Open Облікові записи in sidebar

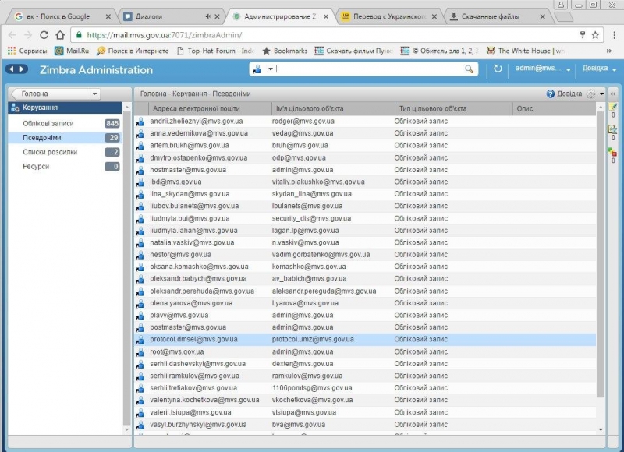pyautogui.click(x=48, y=123)
